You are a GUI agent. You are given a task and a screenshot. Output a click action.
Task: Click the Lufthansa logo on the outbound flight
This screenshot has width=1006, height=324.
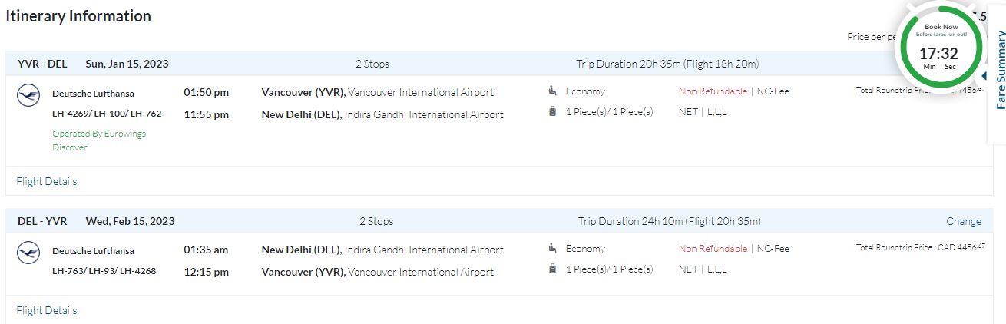pyautogui.click(x=28, y=96)
